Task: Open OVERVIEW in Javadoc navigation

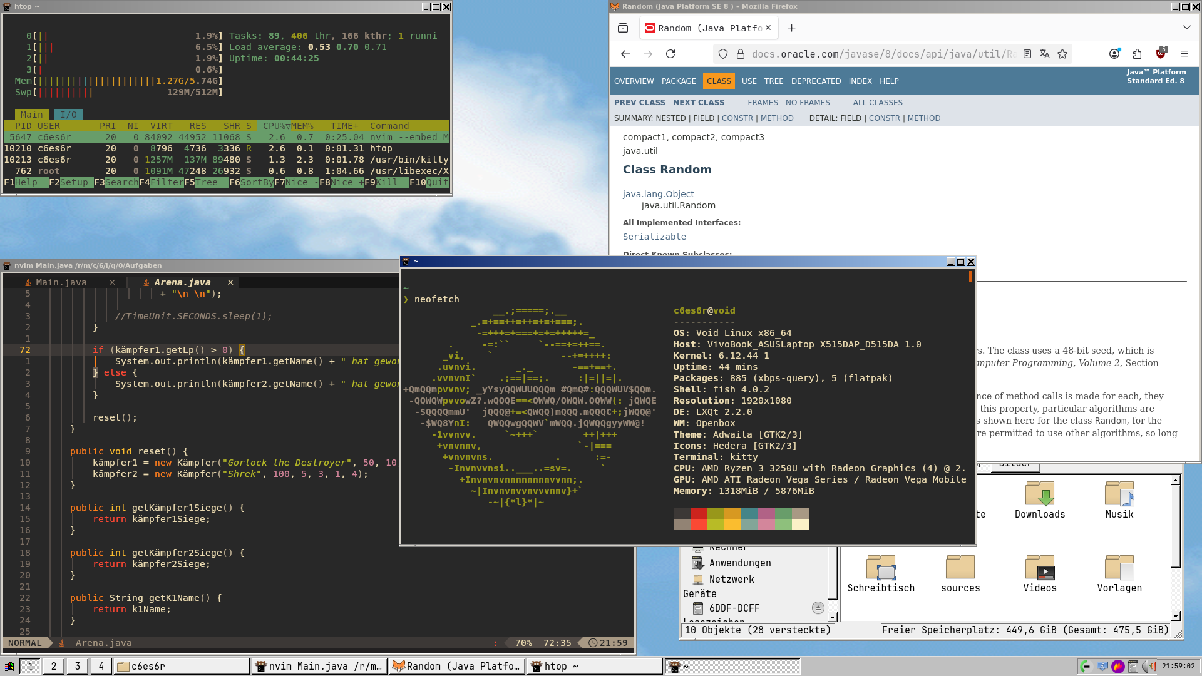Action: coord(634,81)
